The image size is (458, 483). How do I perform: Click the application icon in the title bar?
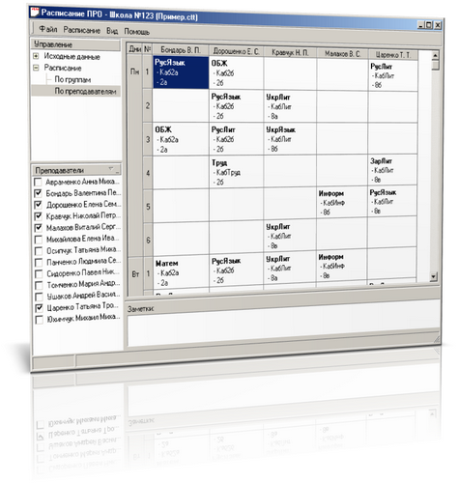35,12
